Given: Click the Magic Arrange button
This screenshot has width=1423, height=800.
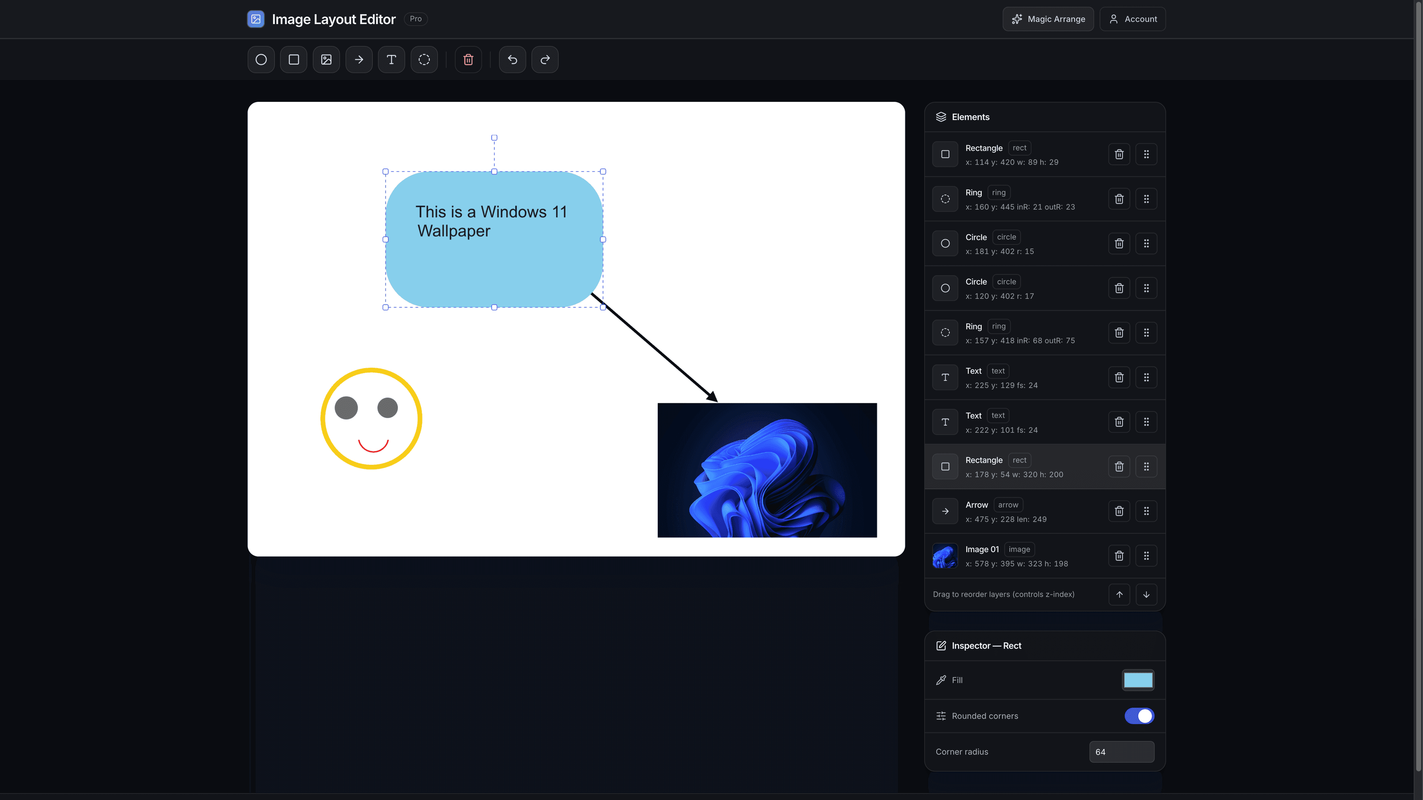Looking at the screenshot, I should pyautogui.click(x=1047, y=18).
